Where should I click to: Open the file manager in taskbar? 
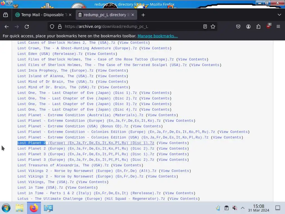tap(19, 208)
